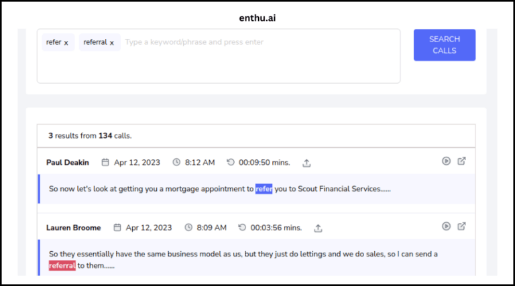
Task: Click upload icon on Paul Deakin's call
Action: click(x=306, y=163)
